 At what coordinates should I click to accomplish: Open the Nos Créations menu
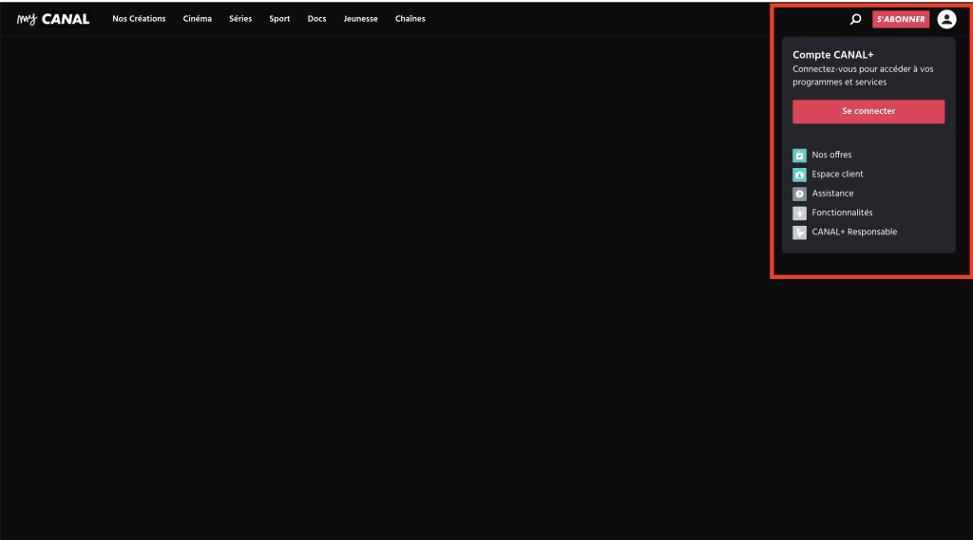[x=139, y=19]
